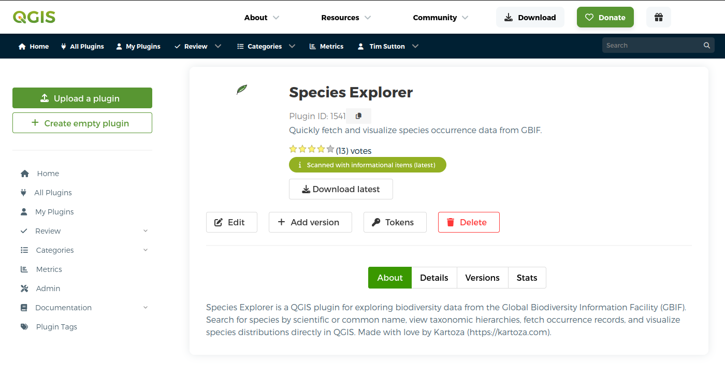
Task: Click the Species Explorer leaf icon
Action: (x=242, y=90)
